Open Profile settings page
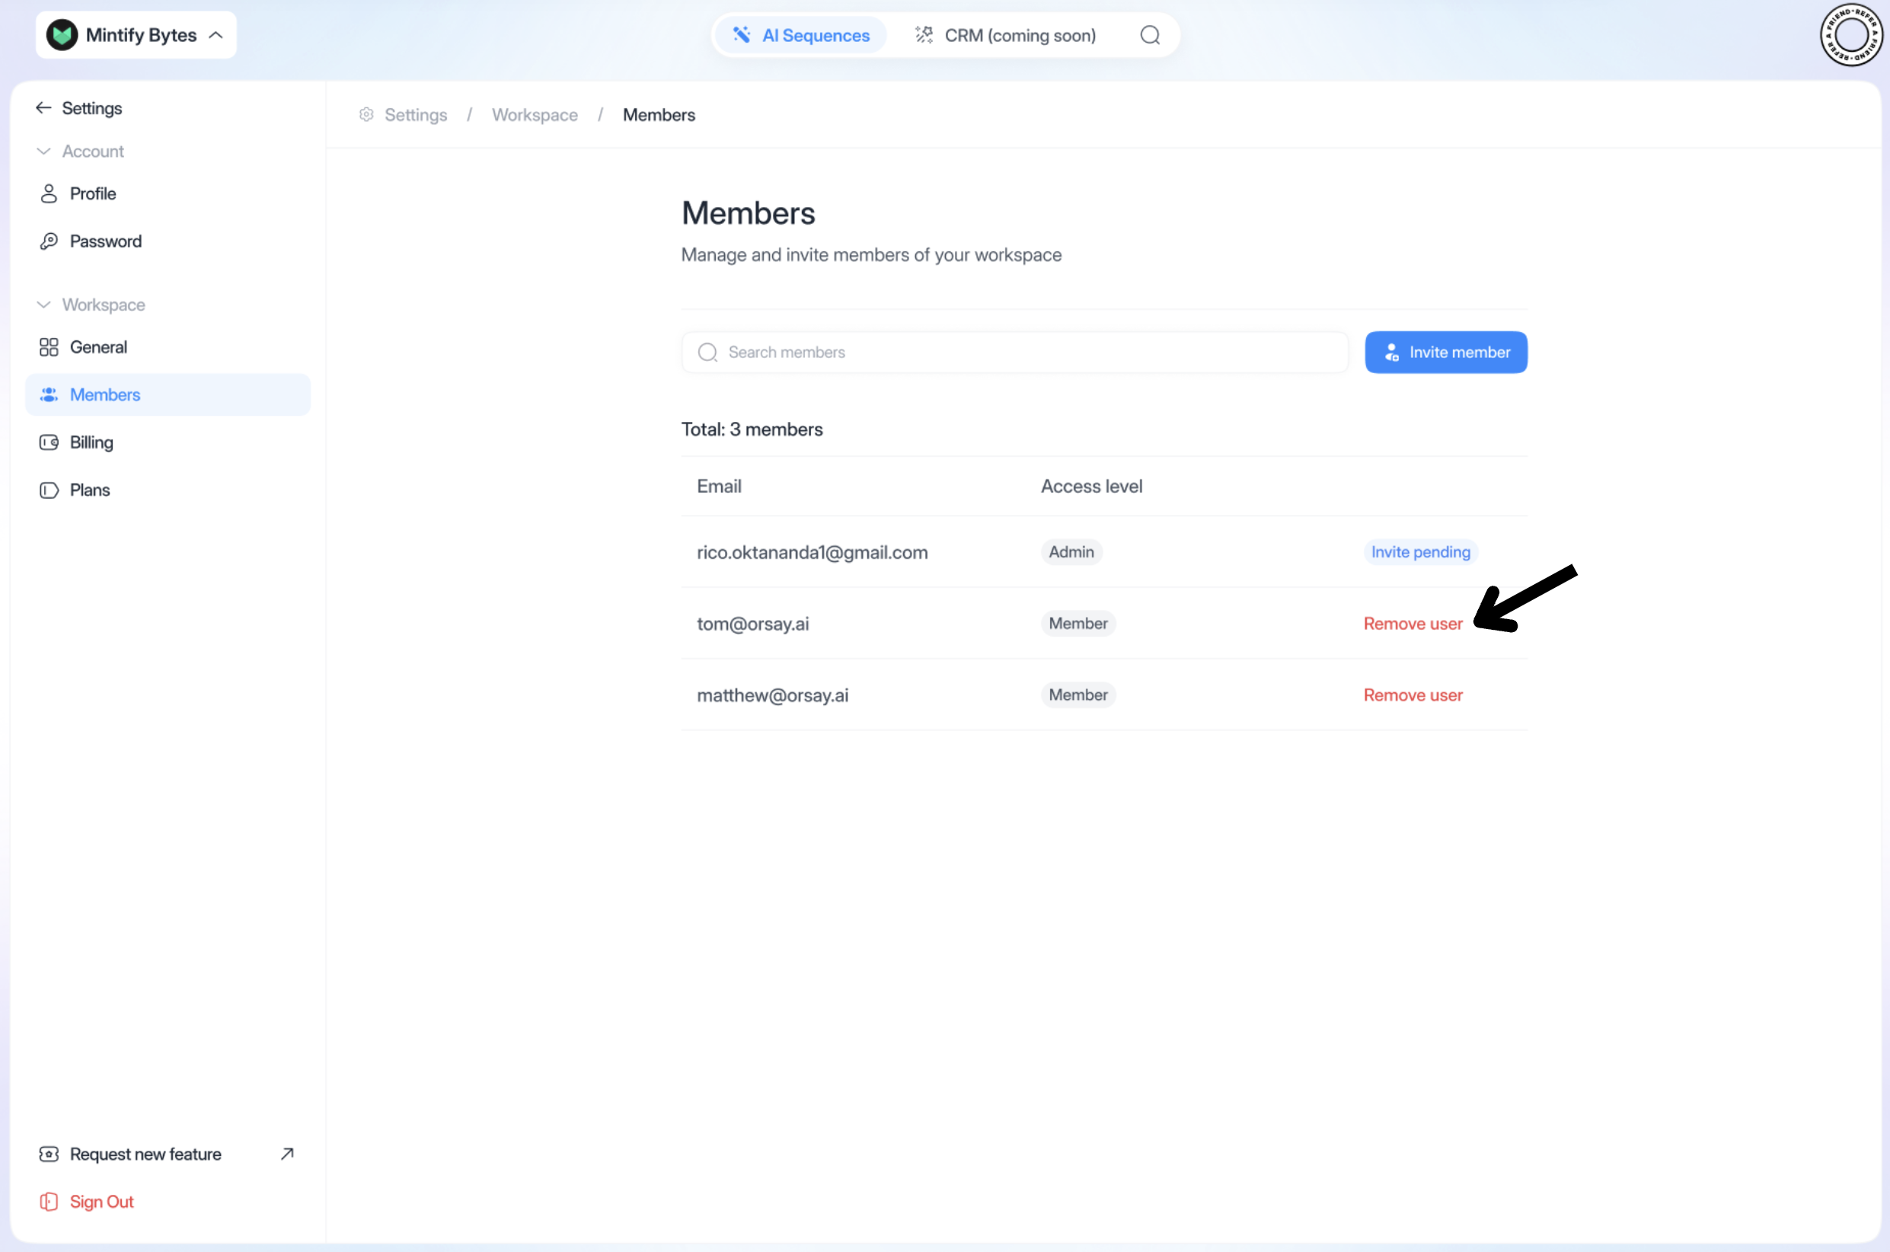This screenshot has height=1252, width=1890. click(x=93, y=194)
